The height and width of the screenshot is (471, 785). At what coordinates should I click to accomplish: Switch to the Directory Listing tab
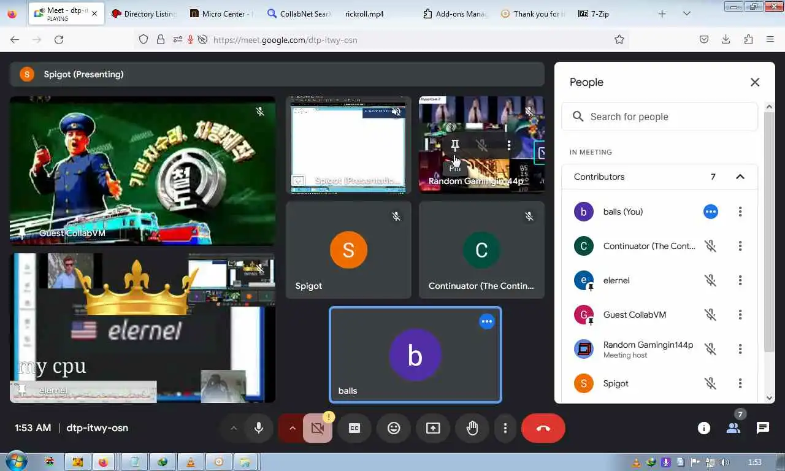144,13
